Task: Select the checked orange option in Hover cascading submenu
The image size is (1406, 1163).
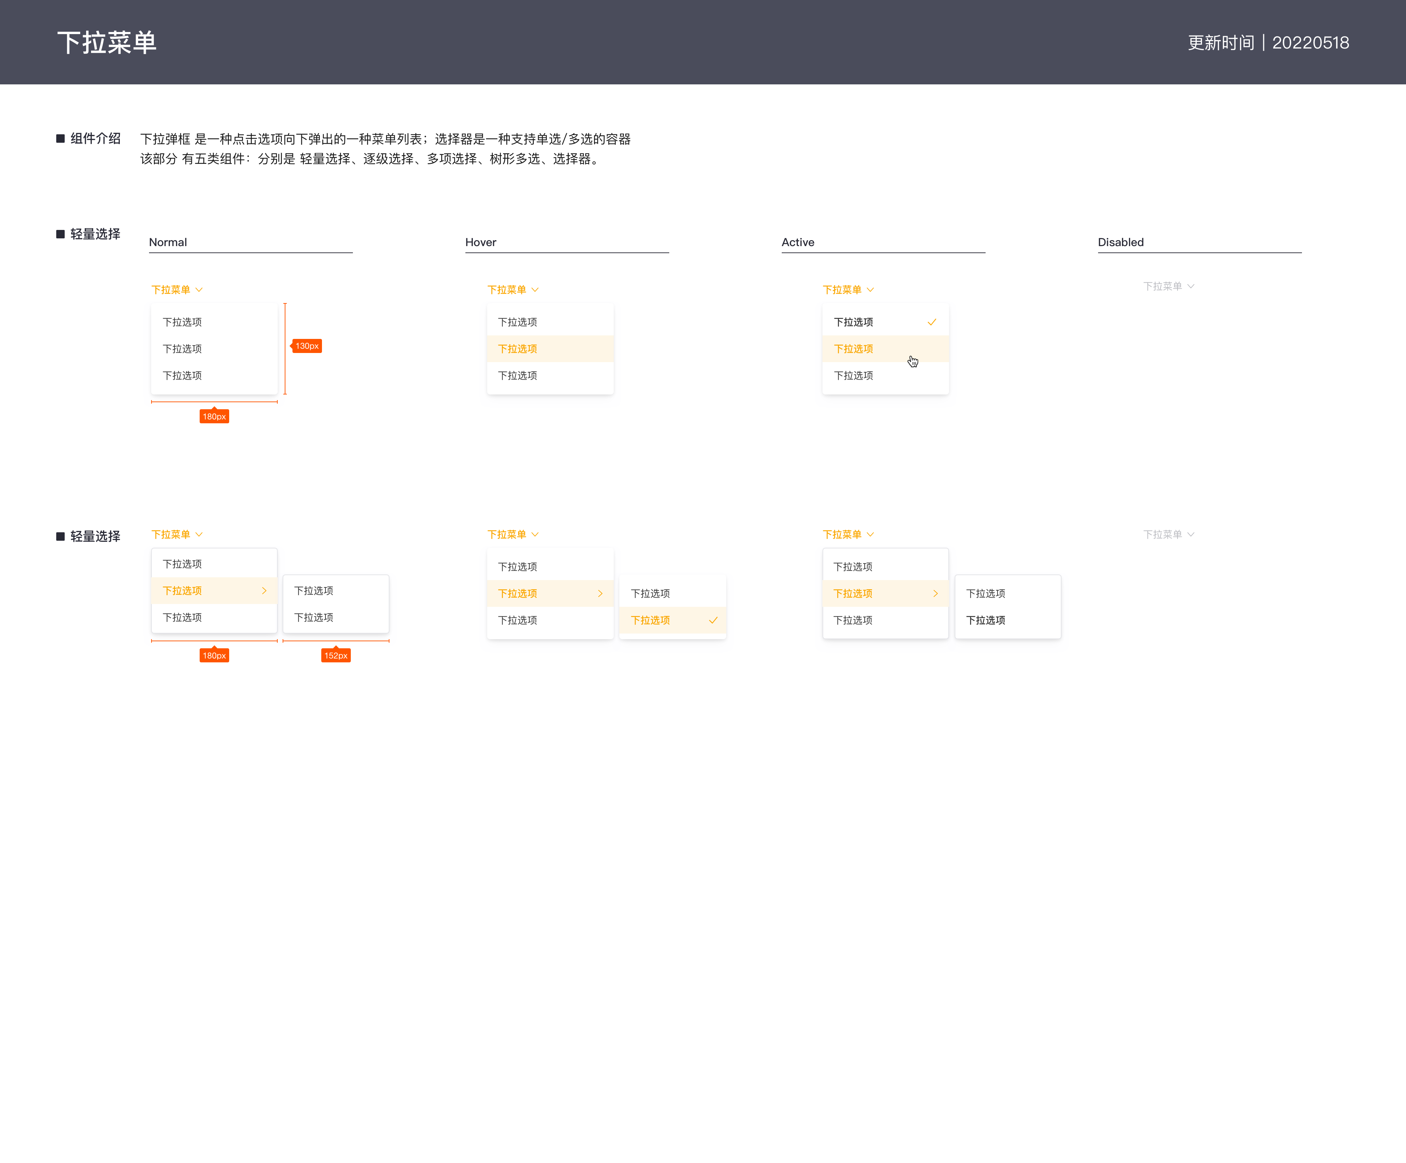Action: [673, 620]
